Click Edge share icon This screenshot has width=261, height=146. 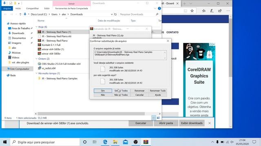click(220, 11)
